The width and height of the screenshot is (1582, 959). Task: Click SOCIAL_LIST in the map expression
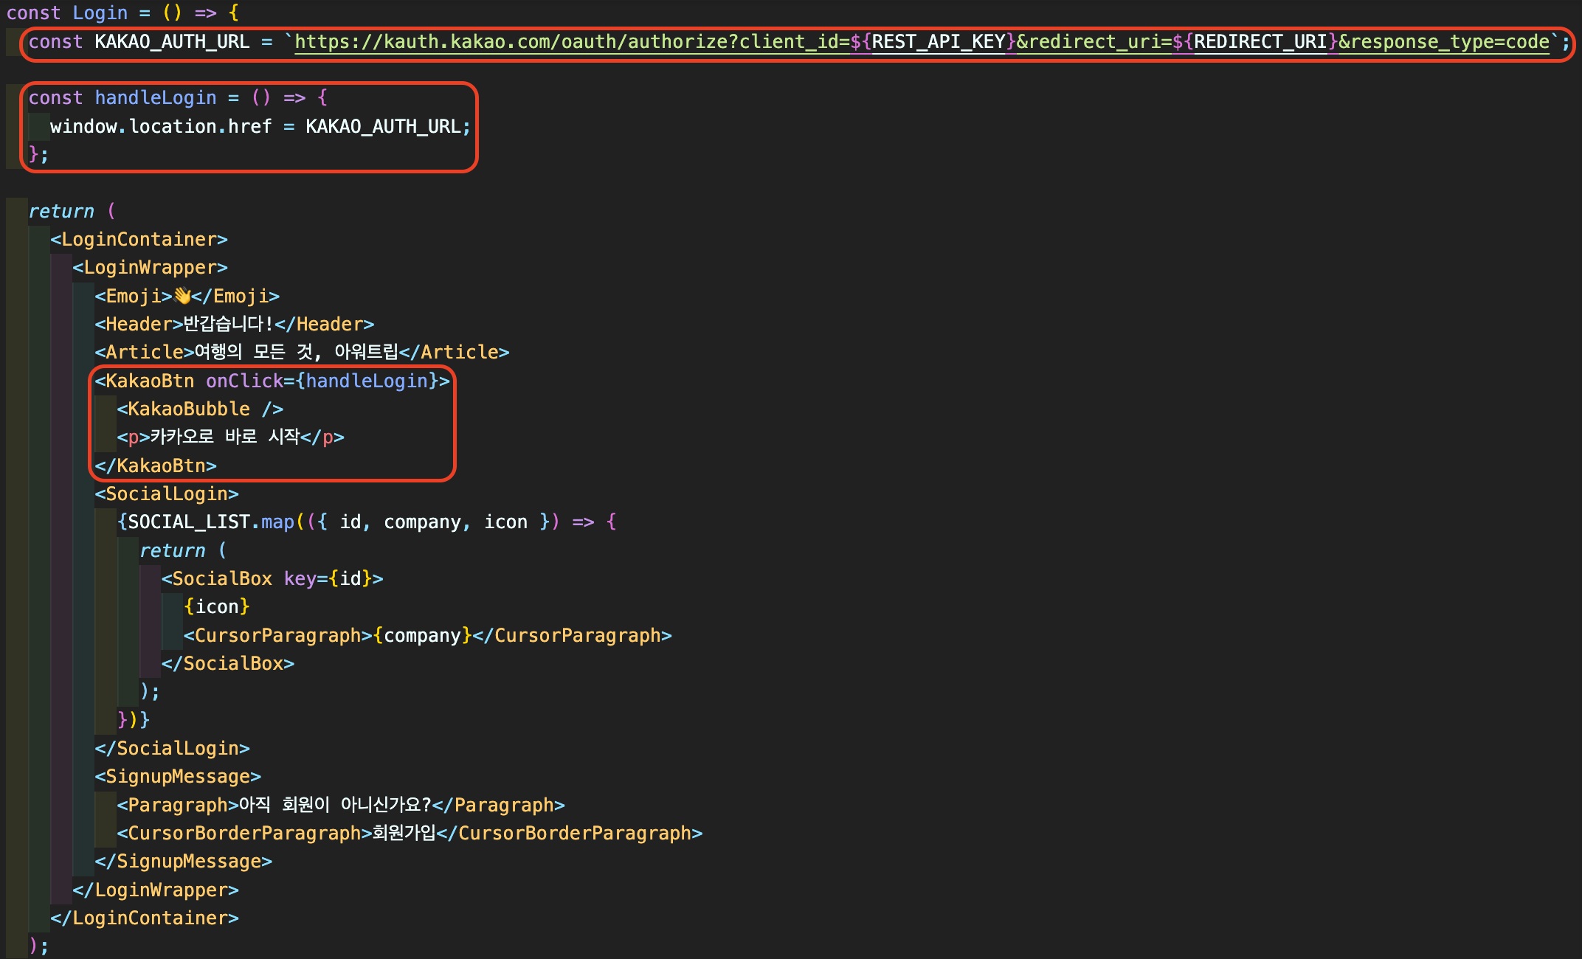tap(188, 522)
